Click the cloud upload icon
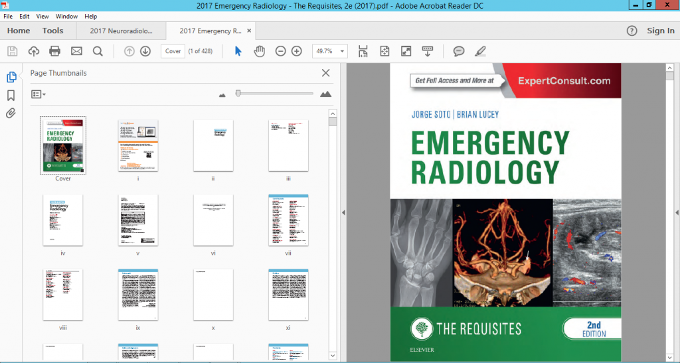Viewport: 680px width, 363px height. [x=33, y=51]
